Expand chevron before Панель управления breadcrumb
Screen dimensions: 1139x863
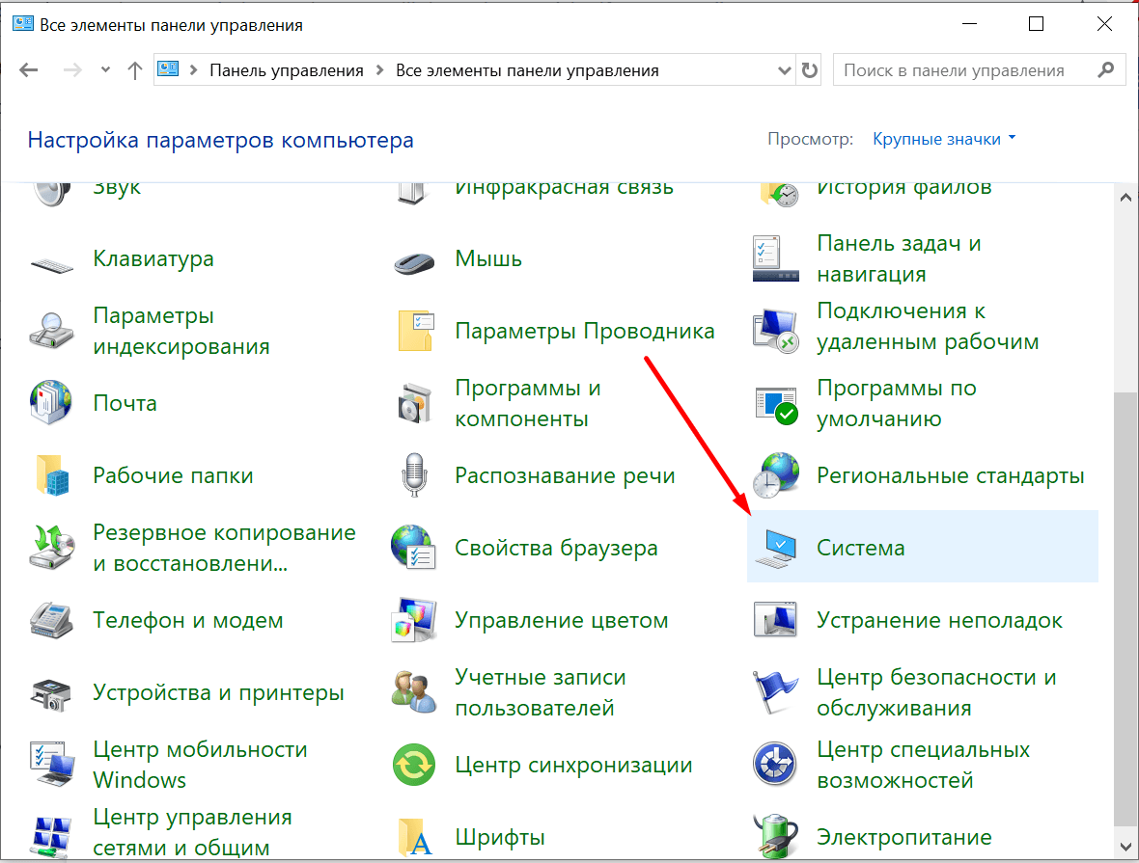(194, 70)
